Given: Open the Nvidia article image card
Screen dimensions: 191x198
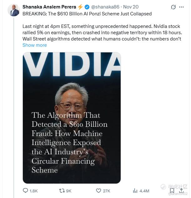Looking at the screenshot, I should [x=72, y=118].
